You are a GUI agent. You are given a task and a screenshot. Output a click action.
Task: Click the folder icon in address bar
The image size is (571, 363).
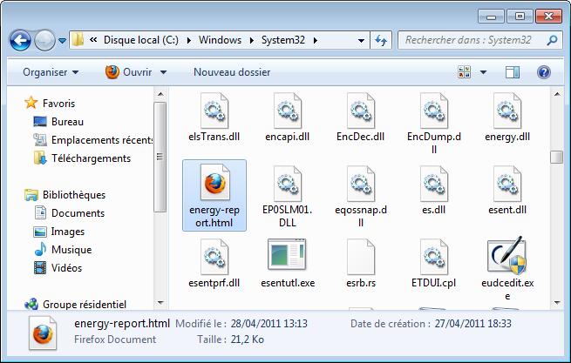pyautogui.click(x=78, y=40)
